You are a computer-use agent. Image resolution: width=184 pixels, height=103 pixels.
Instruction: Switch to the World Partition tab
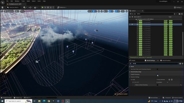click(x=166, y=60)
